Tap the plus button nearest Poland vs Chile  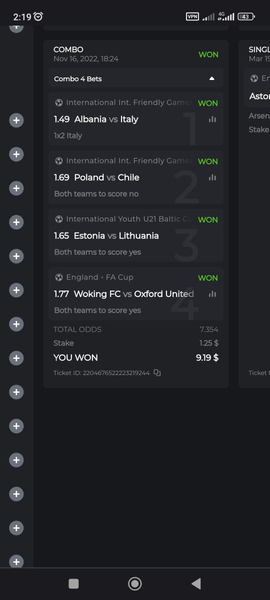16,188
